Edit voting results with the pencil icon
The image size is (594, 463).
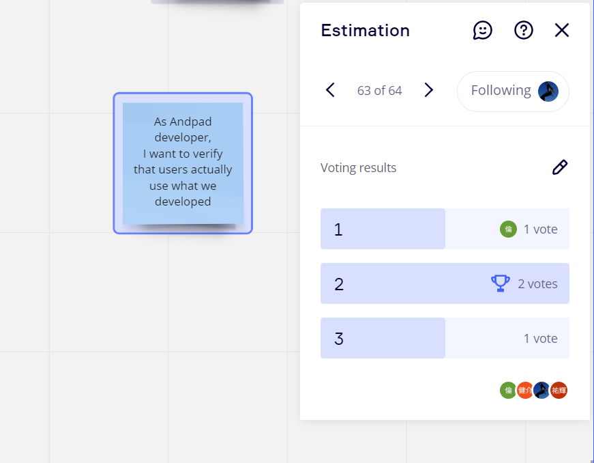(560, 167)
